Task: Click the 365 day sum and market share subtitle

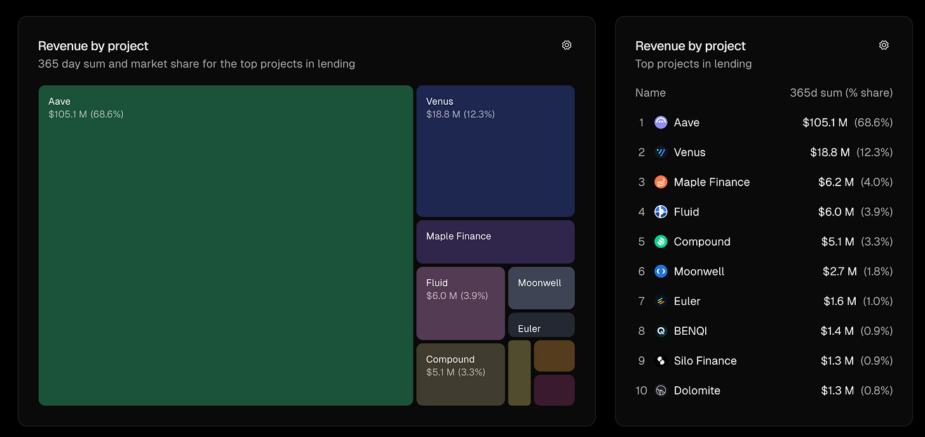Action: coord(196,64)
